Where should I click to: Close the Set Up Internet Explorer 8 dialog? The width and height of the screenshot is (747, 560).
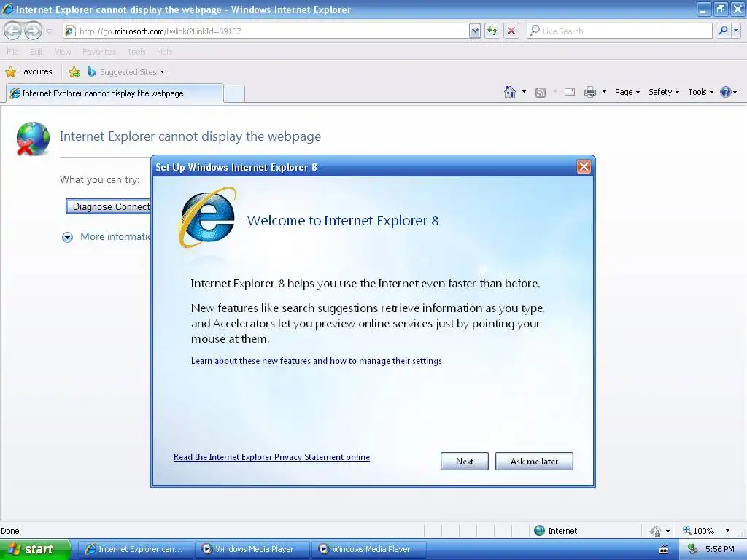tap(584, 167)
